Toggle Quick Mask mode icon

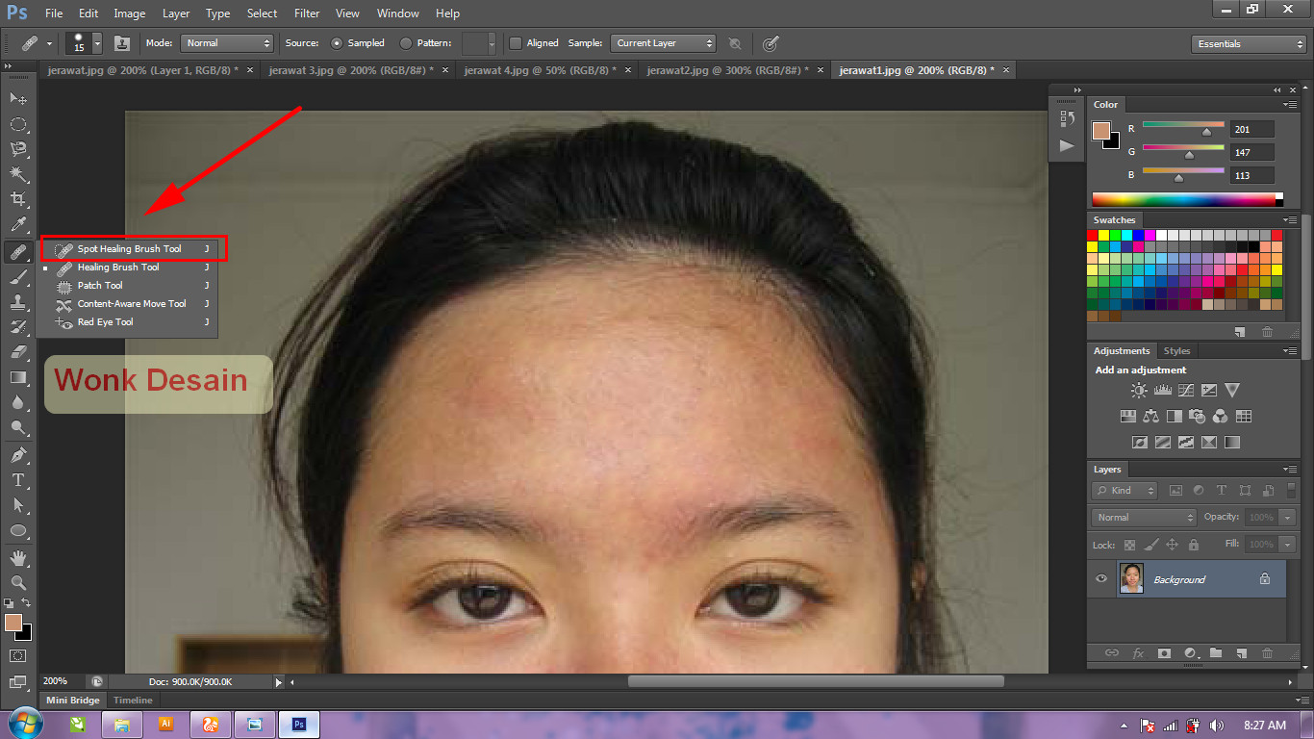click(x=18, y=655)
